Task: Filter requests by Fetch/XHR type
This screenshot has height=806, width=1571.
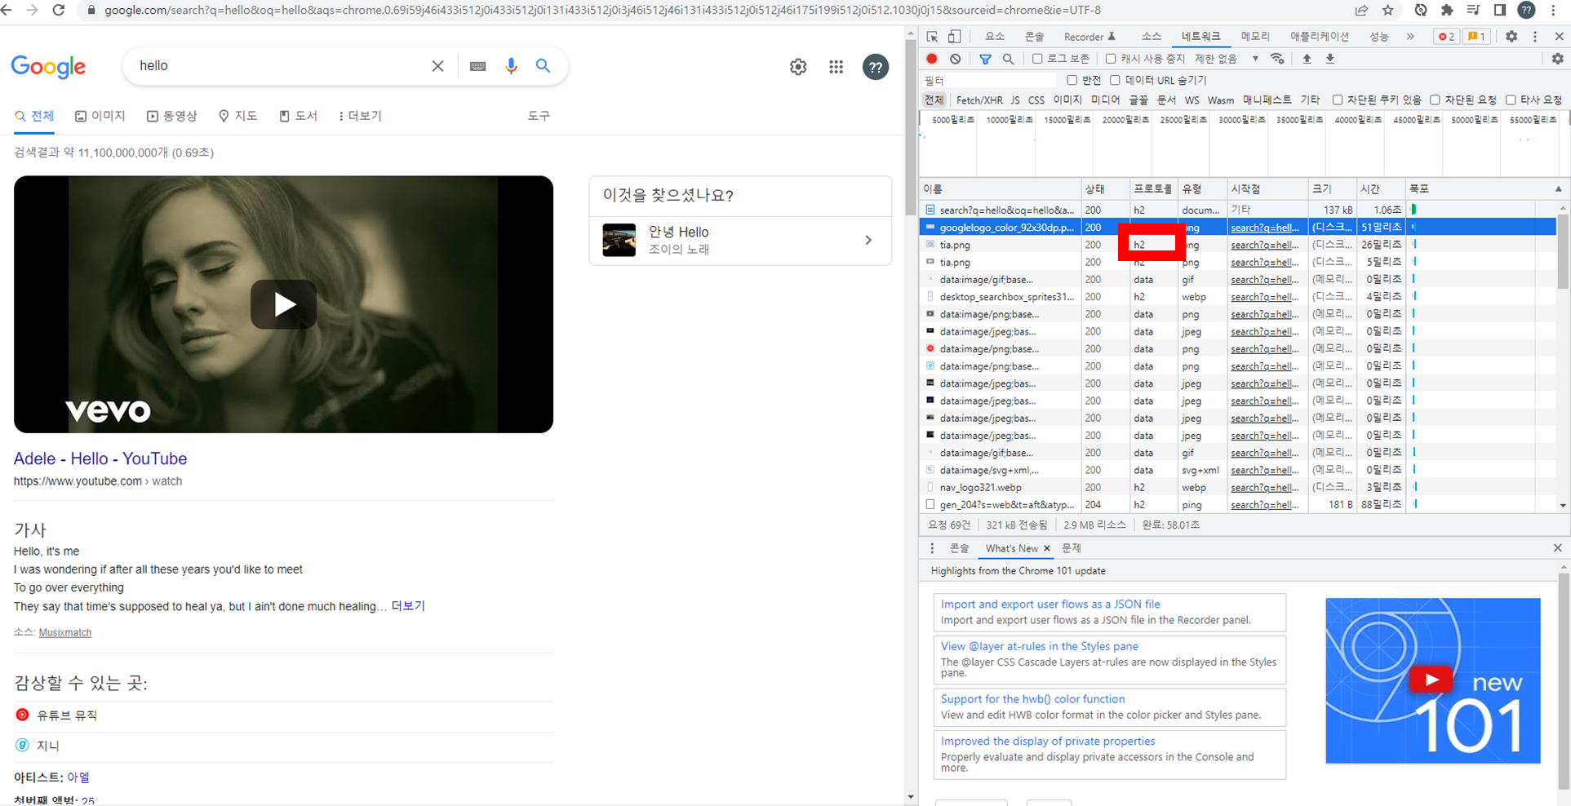Action: (x=979, y=100)
